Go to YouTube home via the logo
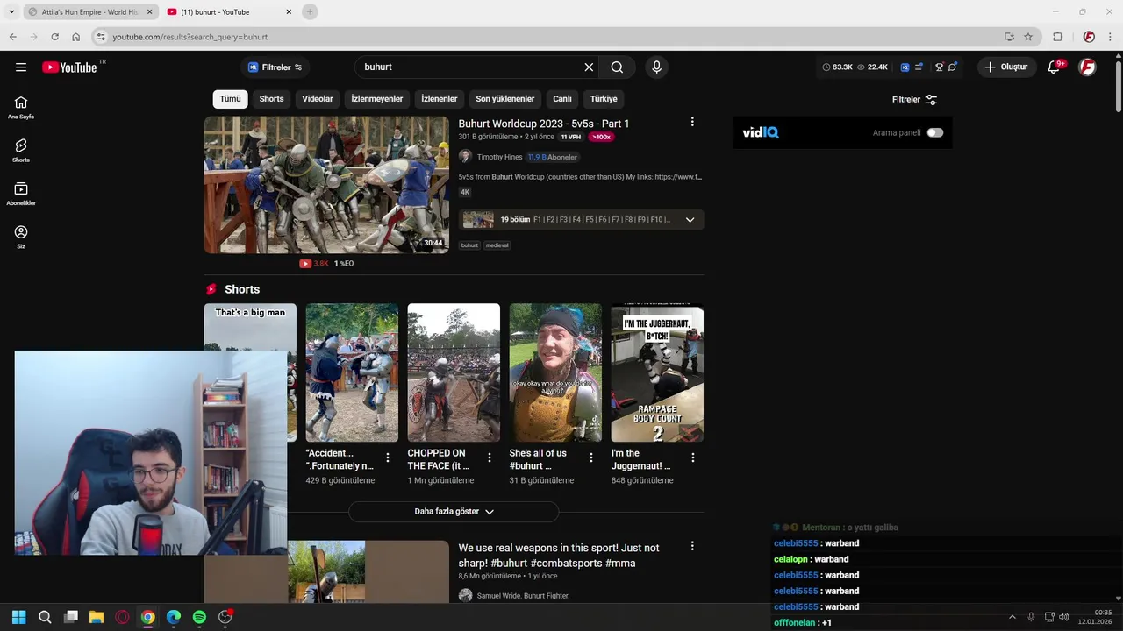The image size is (1123, 631). click(x=69, y=67)
